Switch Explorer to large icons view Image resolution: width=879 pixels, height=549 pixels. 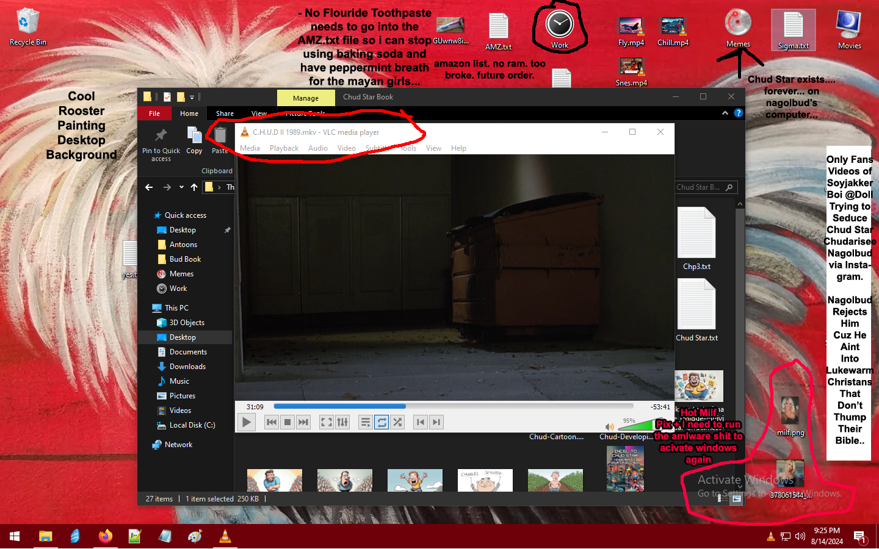click(737, 498)
